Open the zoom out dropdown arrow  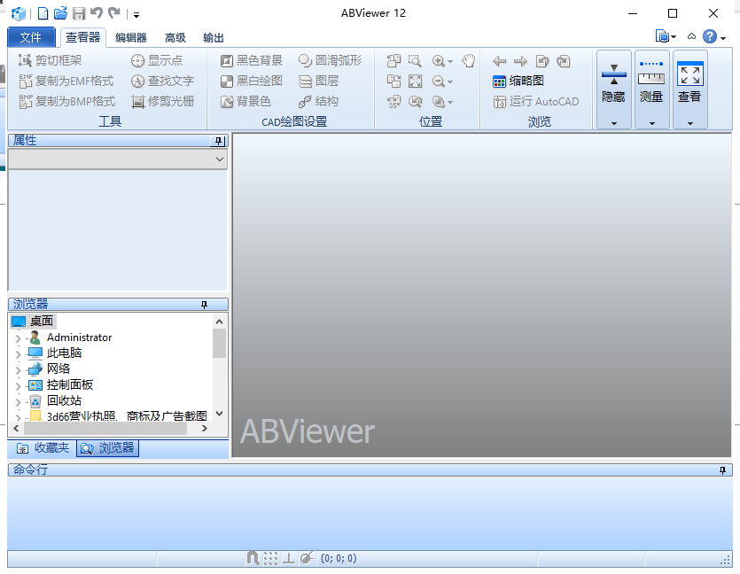pos(450,82)
